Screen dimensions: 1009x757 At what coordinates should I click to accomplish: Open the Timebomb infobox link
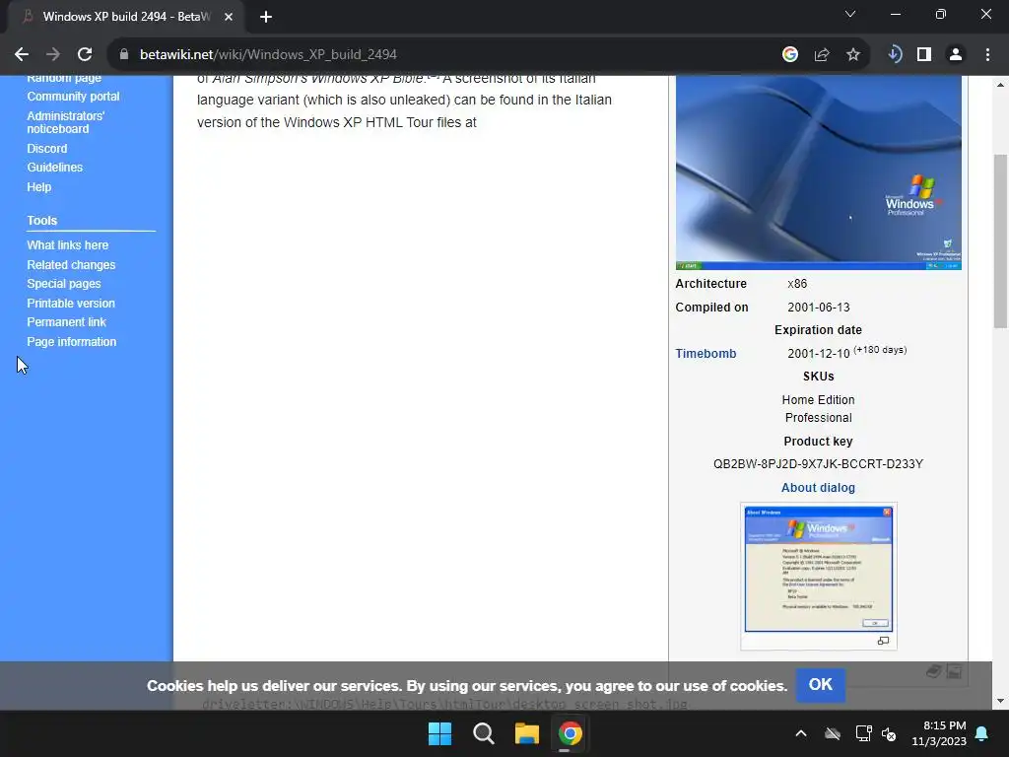(706, 354)
